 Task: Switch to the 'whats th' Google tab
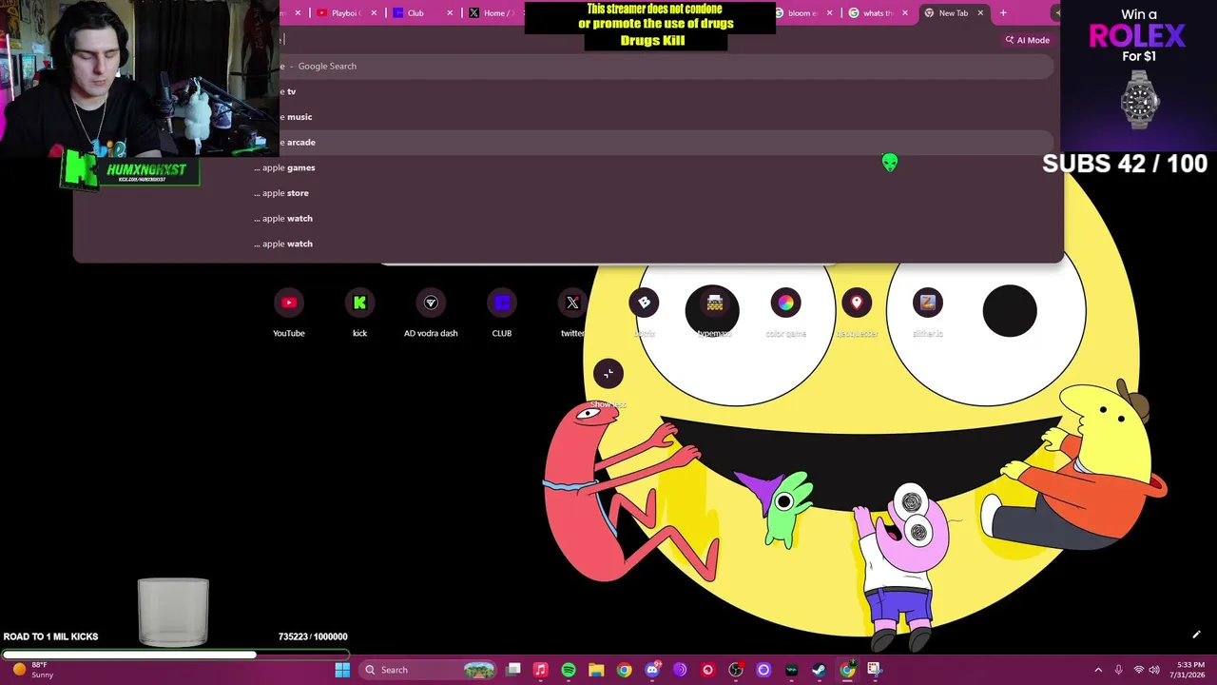click(878, 13)
